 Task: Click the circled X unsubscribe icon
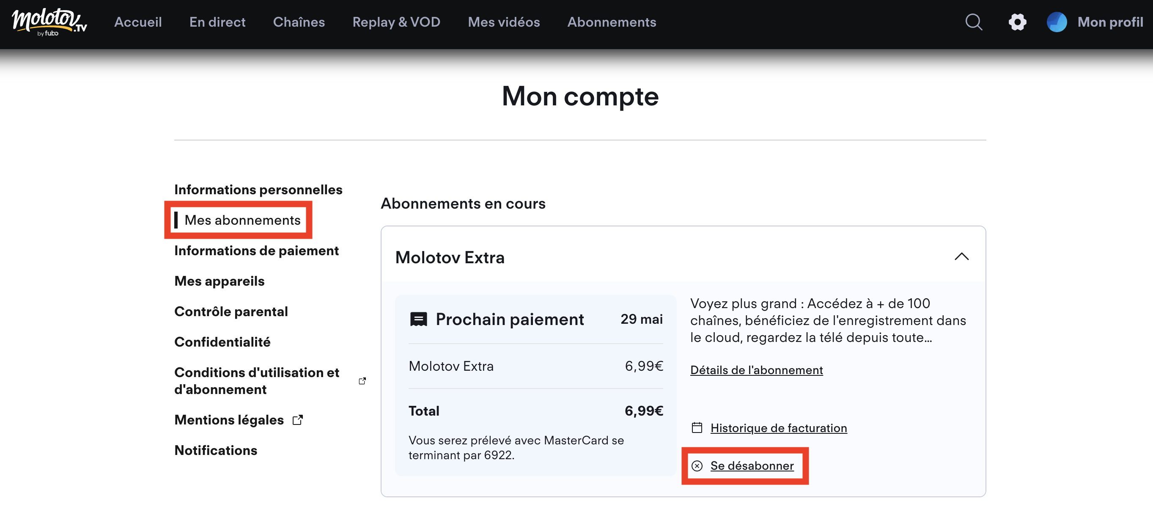[697, 466]
